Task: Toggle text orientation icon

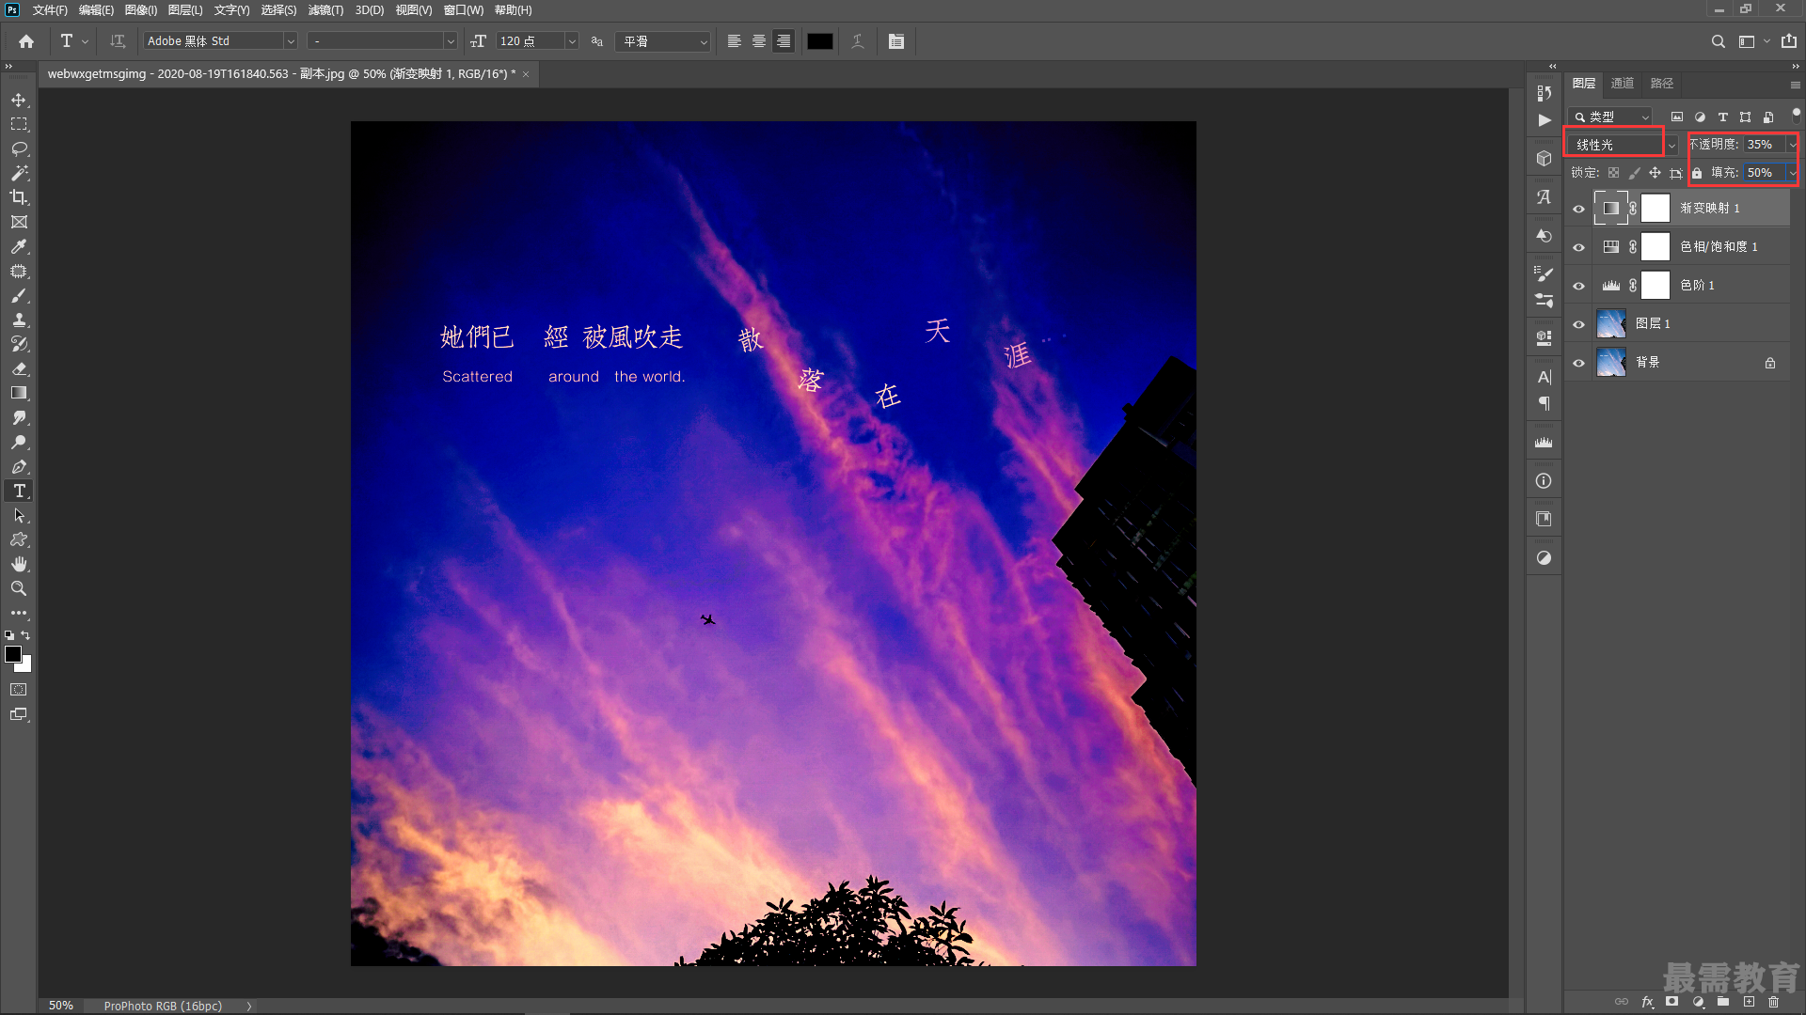Action: pos(118,41)
